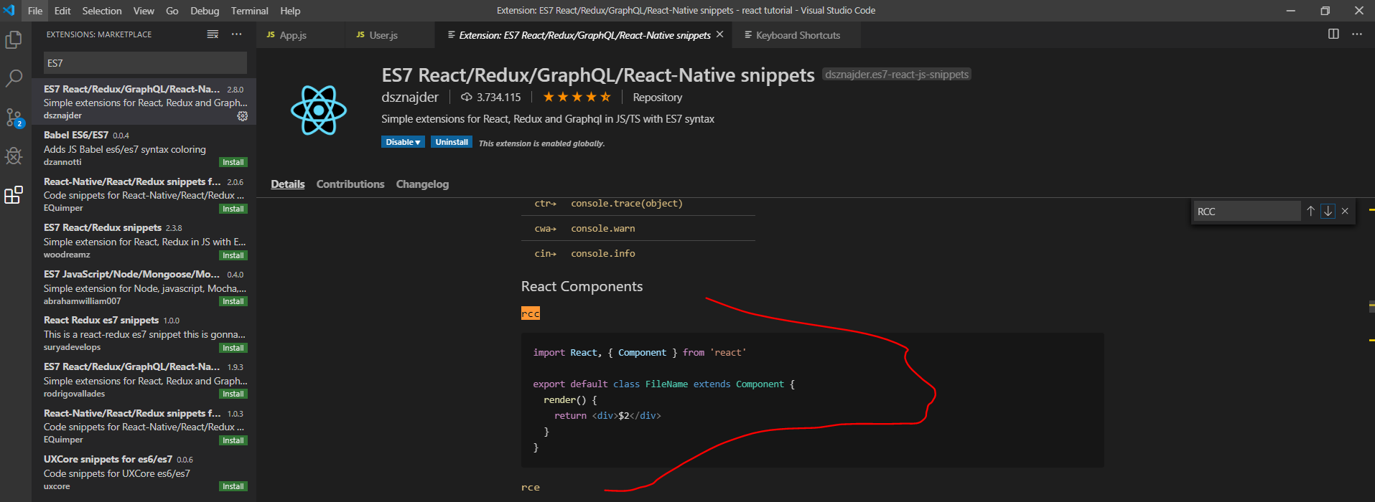The height and width of the screenshot is (502, 1375).
Task: Click the extensions search box with ES7
Action: point(145,63)
